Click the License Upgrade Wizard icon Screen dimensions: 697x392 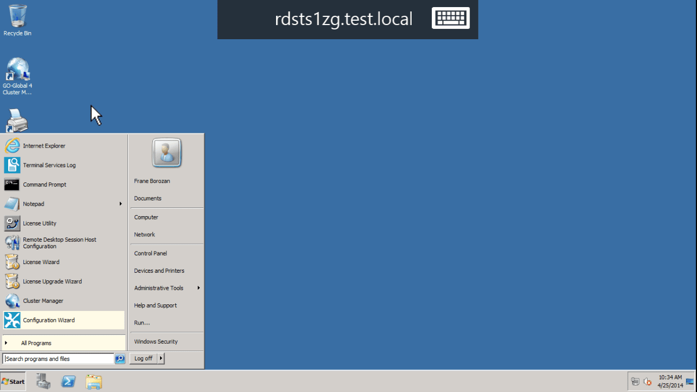pyautogui.click(x=12, y=281)
